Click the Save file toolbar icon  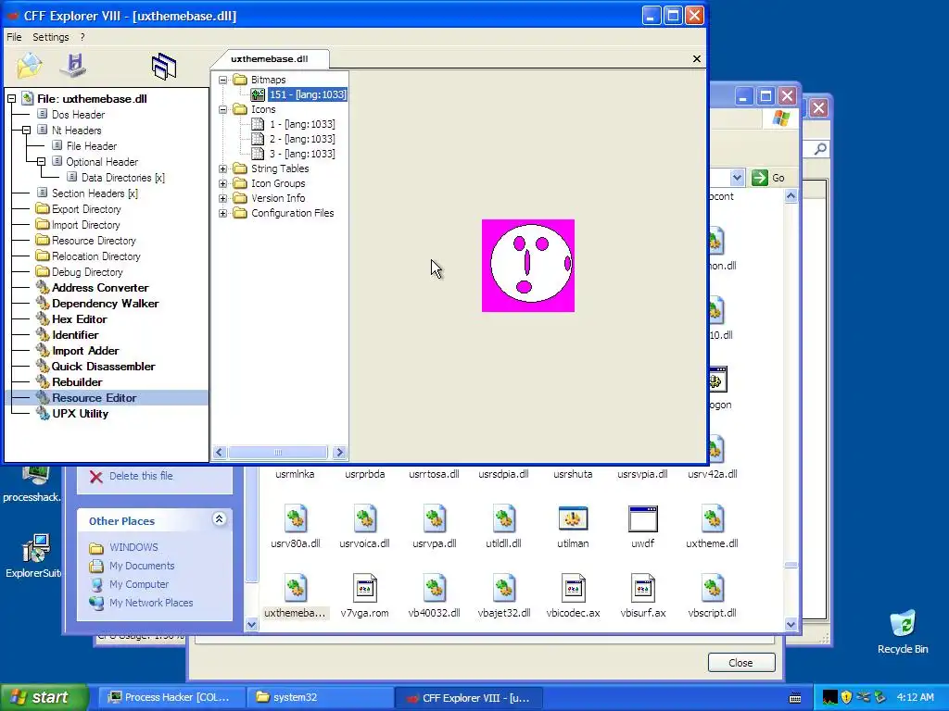(x=74, y=66)
